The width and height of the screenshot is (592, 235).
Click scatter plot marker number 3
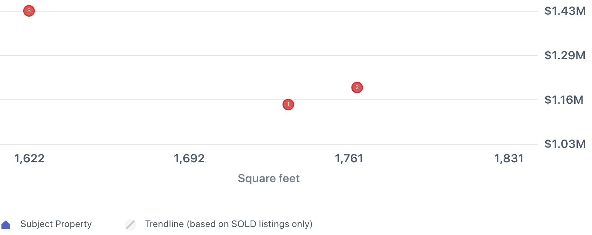click(29, 11)
